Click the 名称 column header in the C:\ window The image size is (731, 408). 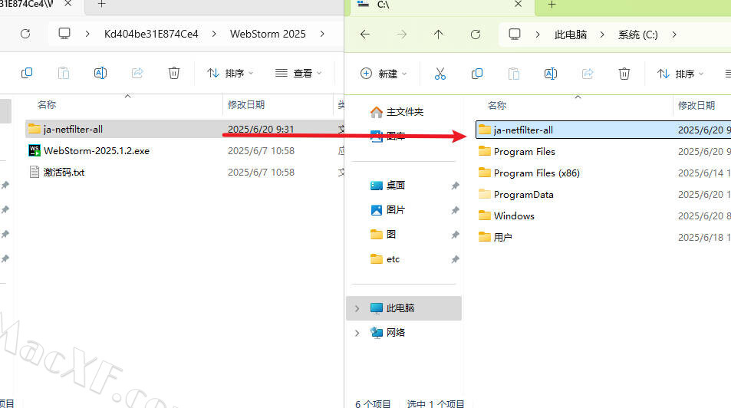497,105
